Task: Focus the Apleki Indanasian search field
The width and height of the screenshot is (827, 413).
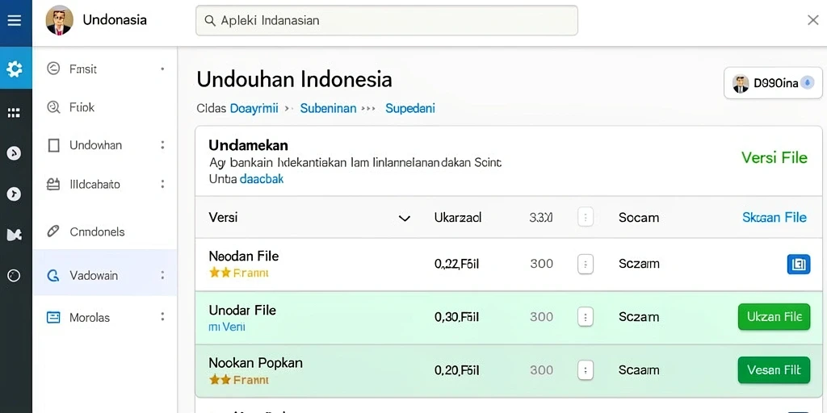Action: tap(387, 20)
